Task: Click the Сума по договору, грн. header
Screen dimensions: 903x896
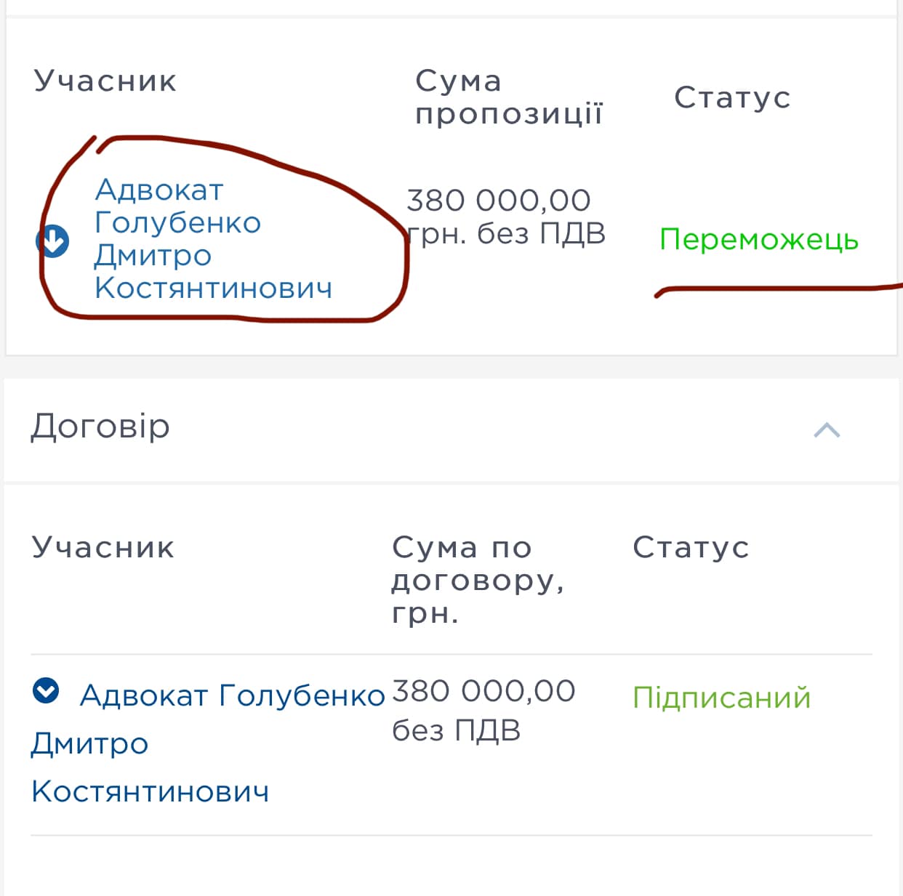Action: tap(478, 580)
